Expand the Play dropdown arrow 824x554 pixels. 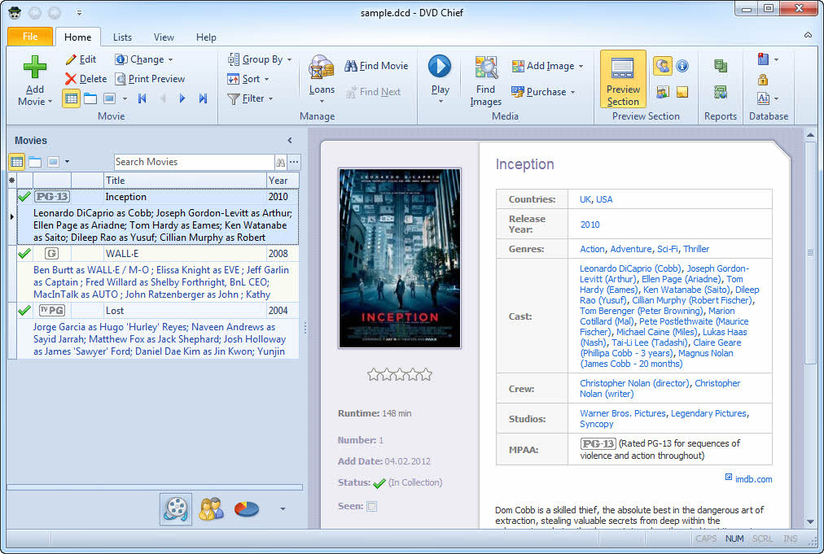pyautogui.click(x=440, y=101)
